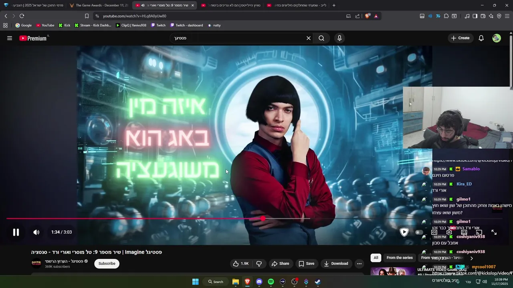Open File Explorer from the taskbar
This screenshot has height=288, width=513.
coord(236,282)
